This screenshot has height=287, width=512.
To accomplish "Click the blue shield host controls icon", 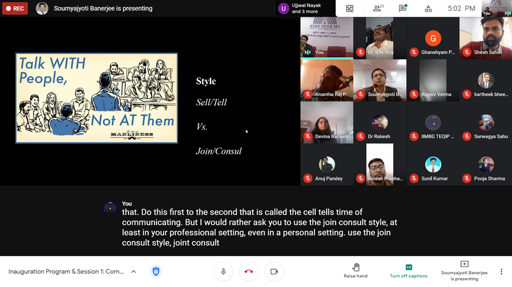I will [156, 272].
